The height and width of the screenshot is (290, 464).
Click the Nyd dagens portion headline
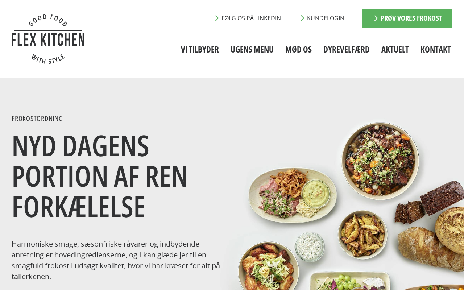click(100, 176)
